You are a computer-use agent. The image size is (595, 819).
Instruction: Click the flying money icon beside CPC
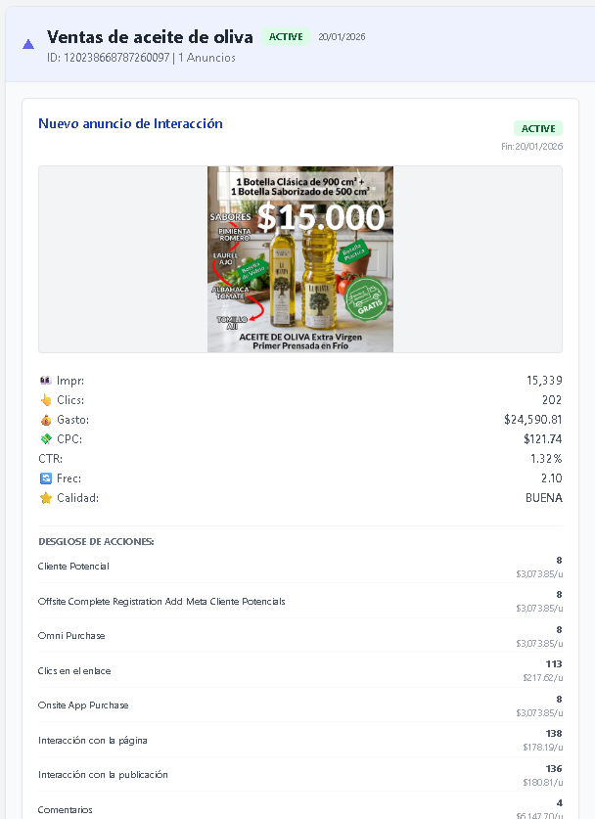click(44, 439)
